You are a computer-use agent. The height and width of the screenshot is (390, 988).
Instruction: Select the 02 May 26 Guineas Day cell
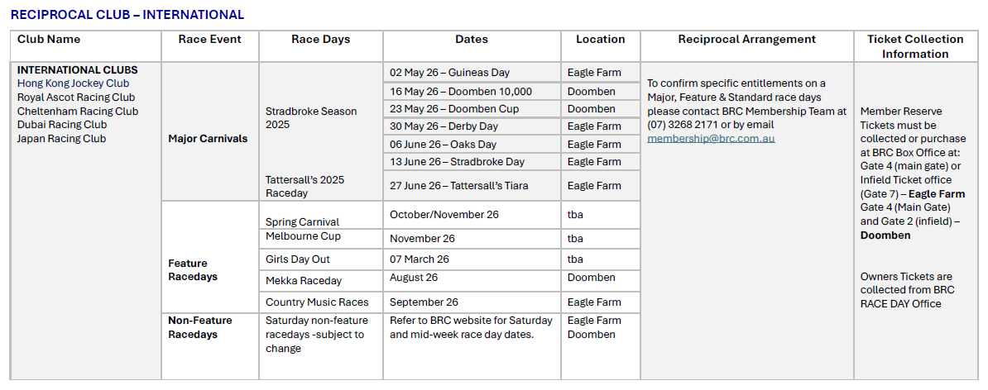coord(472,73)
